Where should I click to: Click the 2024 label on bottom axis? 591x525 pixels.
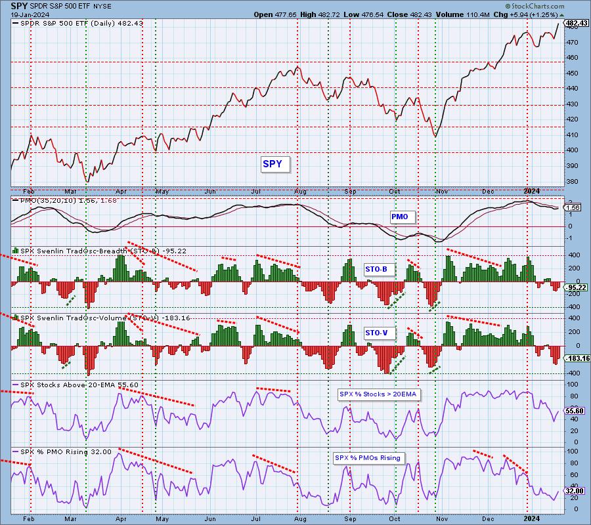pos(531,518)
